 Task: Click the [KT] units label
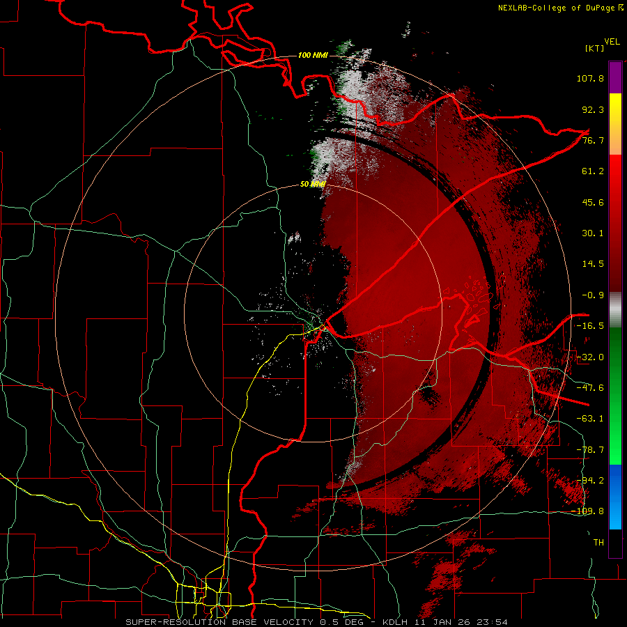[x=594, y=48]
